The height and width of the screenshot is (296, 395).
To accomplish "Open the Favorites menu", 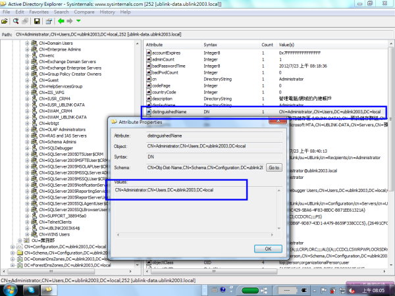I will [39, 12].
